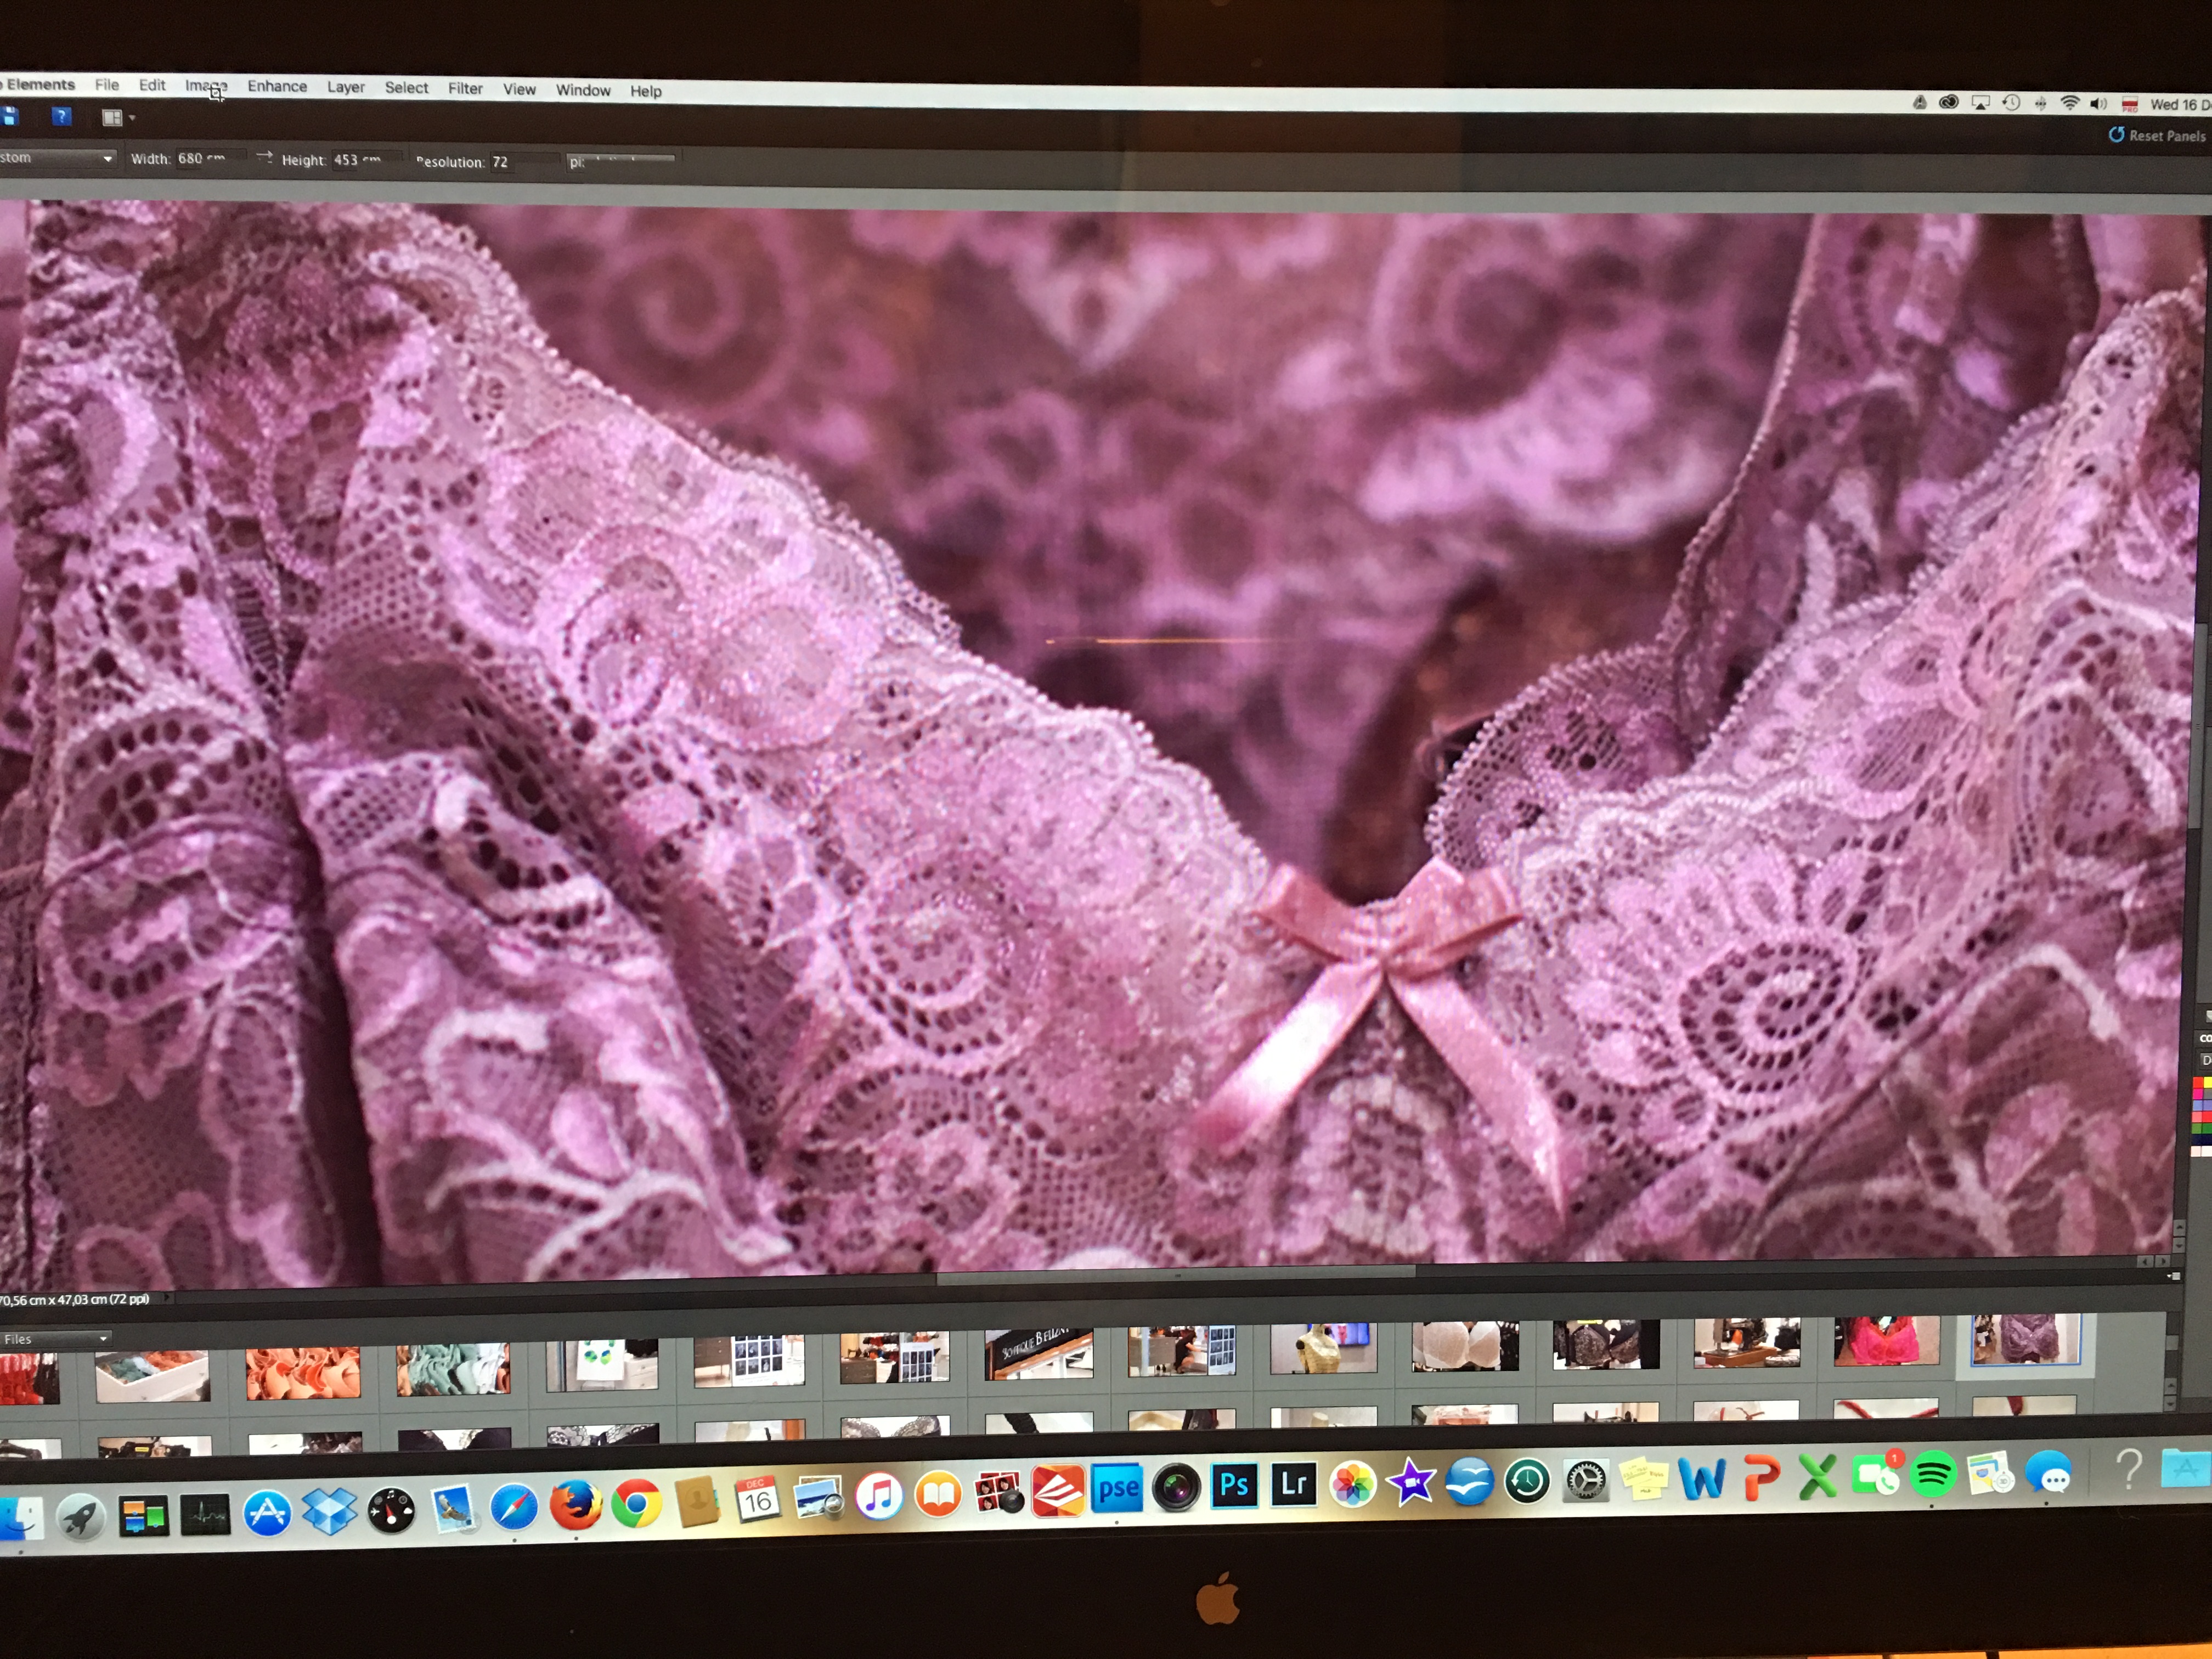The image size is (2212, 1659).
Task: Swap width and height with the arrows icon
Action: point(264,157)
